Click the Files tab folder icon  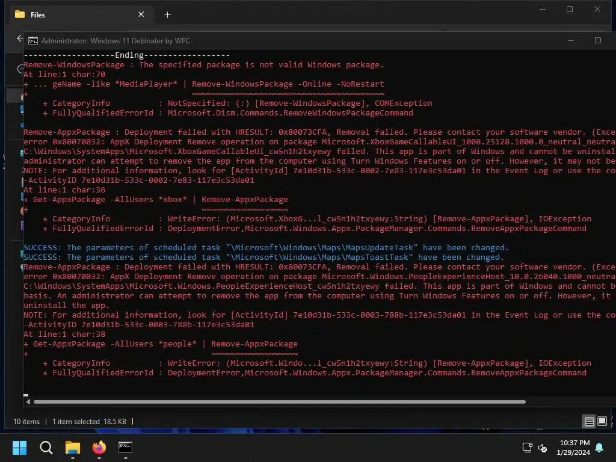[20, 14]
